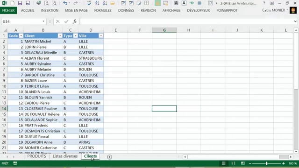The width and height of the screenshot is (299, 168).
Task: Click in the formula bar input field
Action: click(186, 21)
